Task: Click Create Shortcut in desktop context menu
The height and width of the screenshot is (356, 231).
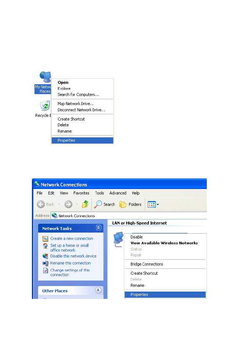Action: (x=71, y=119)
